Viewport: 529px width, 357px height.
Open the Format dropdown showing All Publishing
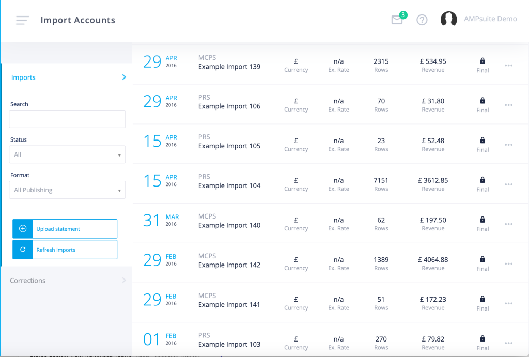(67, 190)
